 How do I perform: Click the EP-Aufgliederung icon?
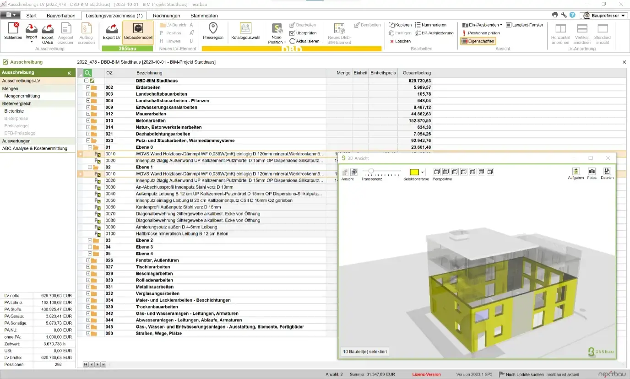418,33
